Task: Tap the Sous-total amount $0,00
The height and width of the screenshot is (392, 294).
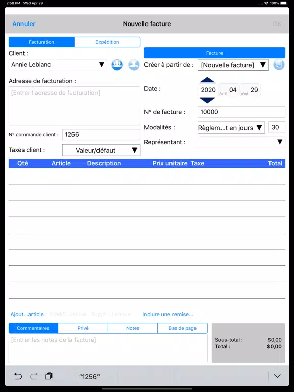Action: tap(275, 340)
